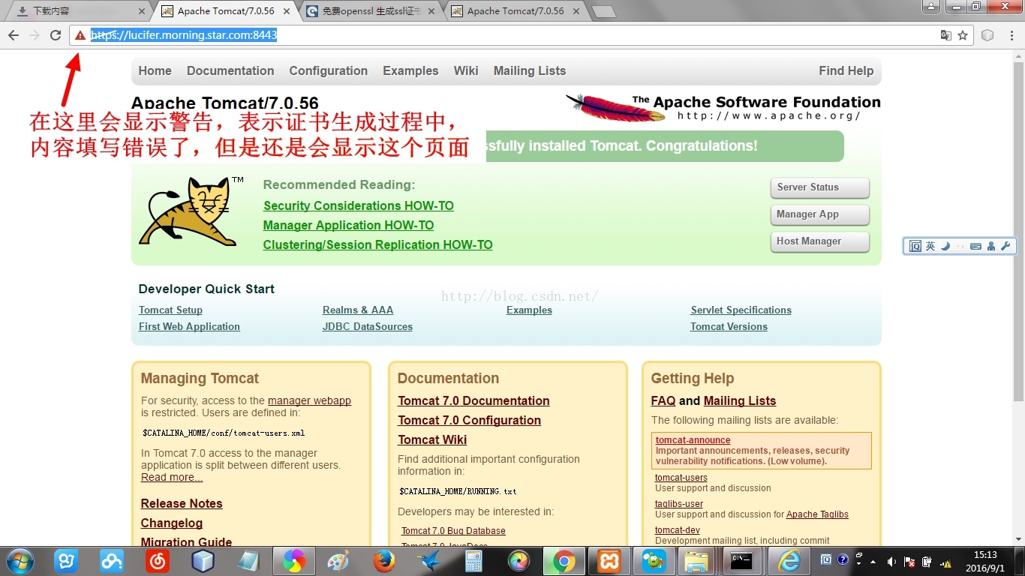
Task: Open Home in Tomcat navigation bar
Action: click(x=155, y=70)
